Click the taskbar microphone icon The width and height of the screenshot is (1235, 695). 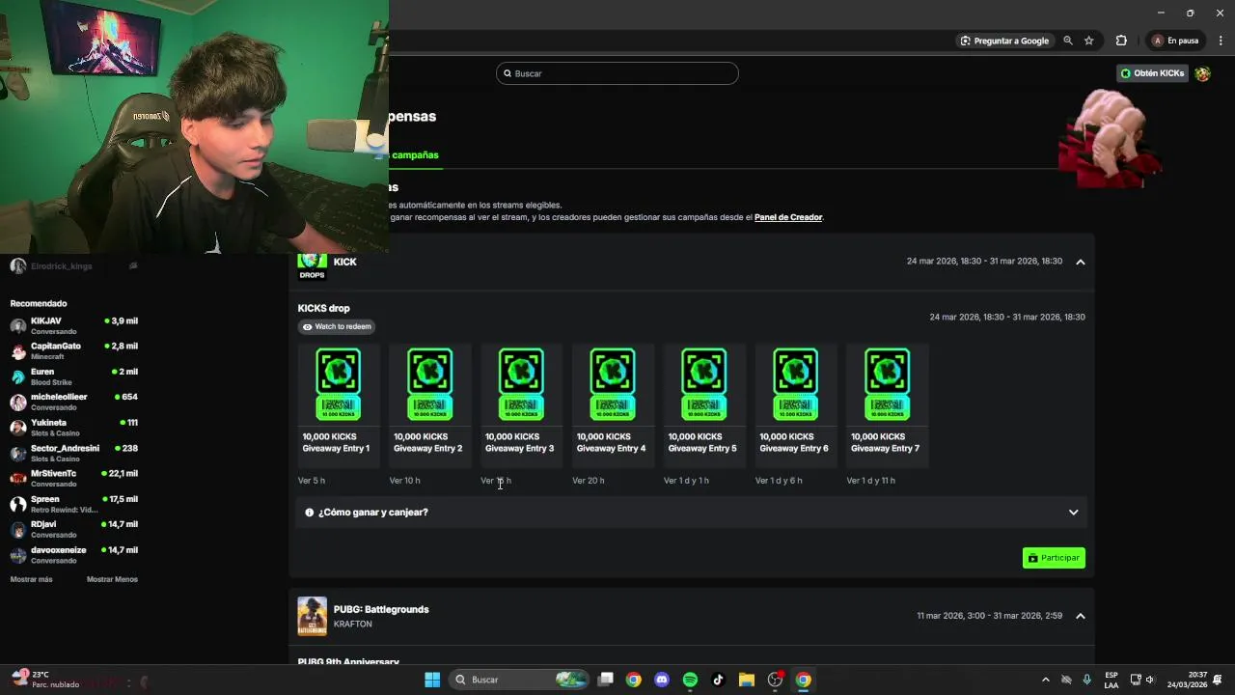1087,680
